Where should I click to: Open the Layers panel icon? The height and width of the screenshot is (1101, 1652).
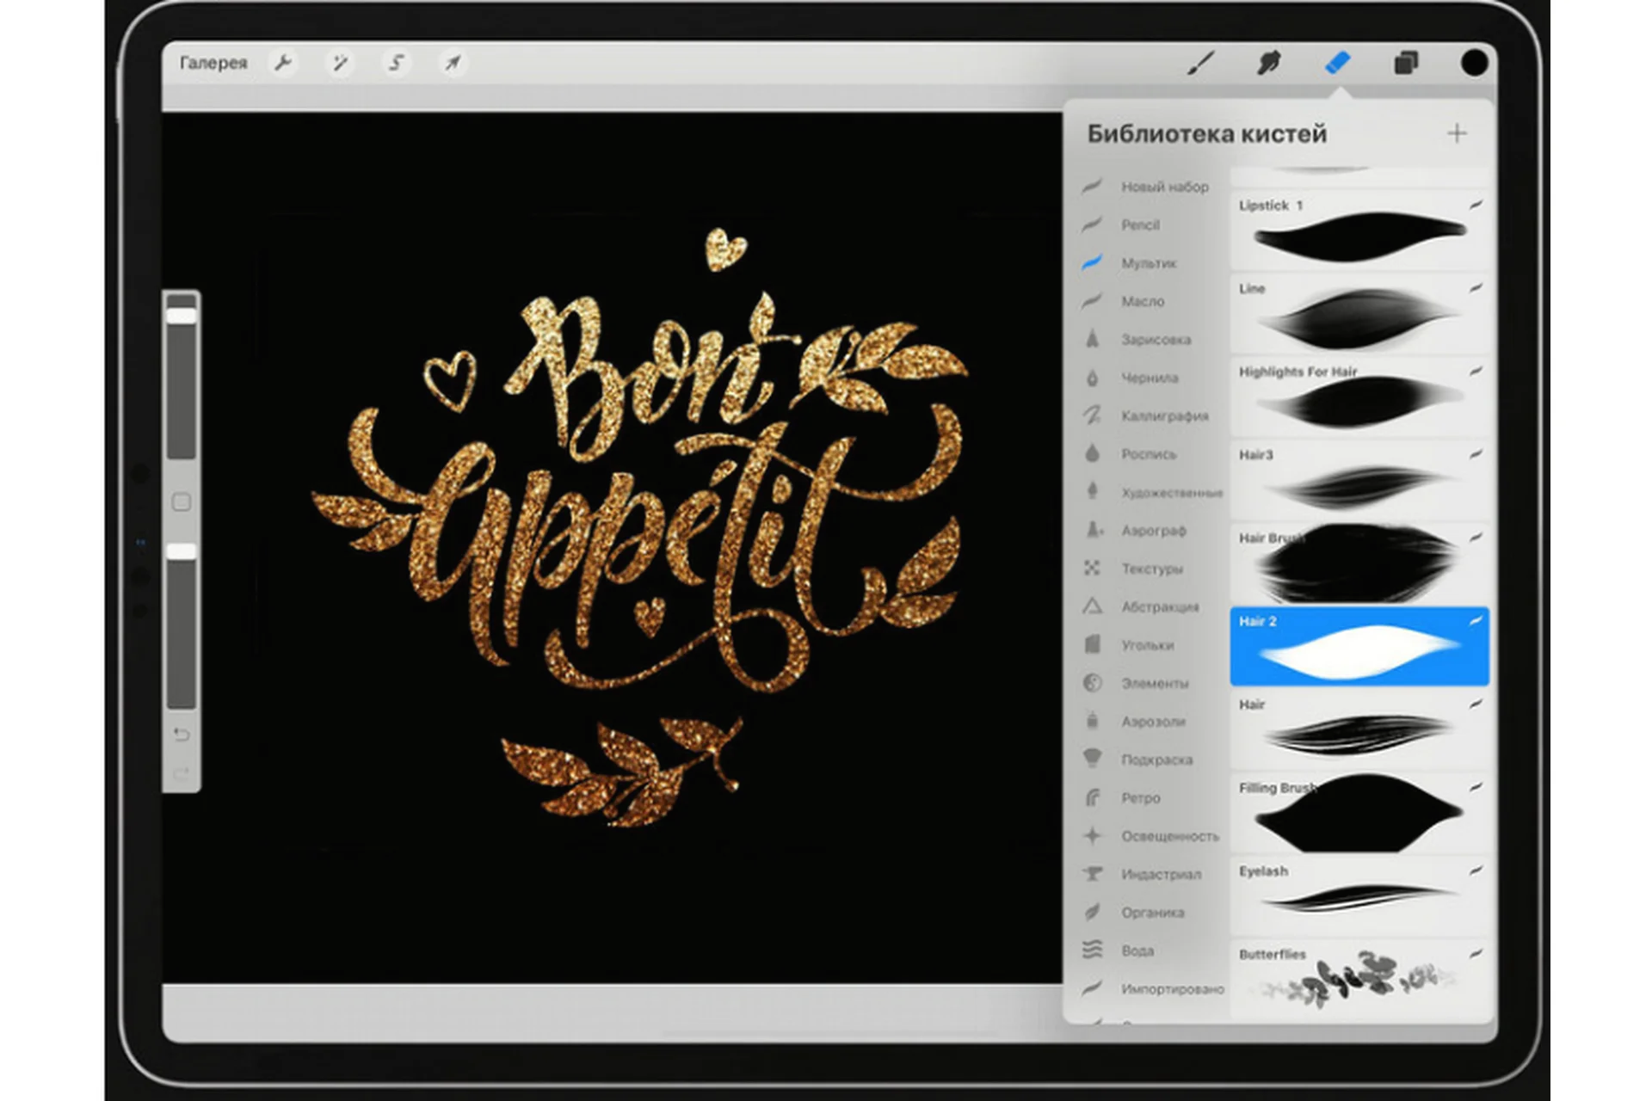pyautogui.click(x=1406, y=63)
